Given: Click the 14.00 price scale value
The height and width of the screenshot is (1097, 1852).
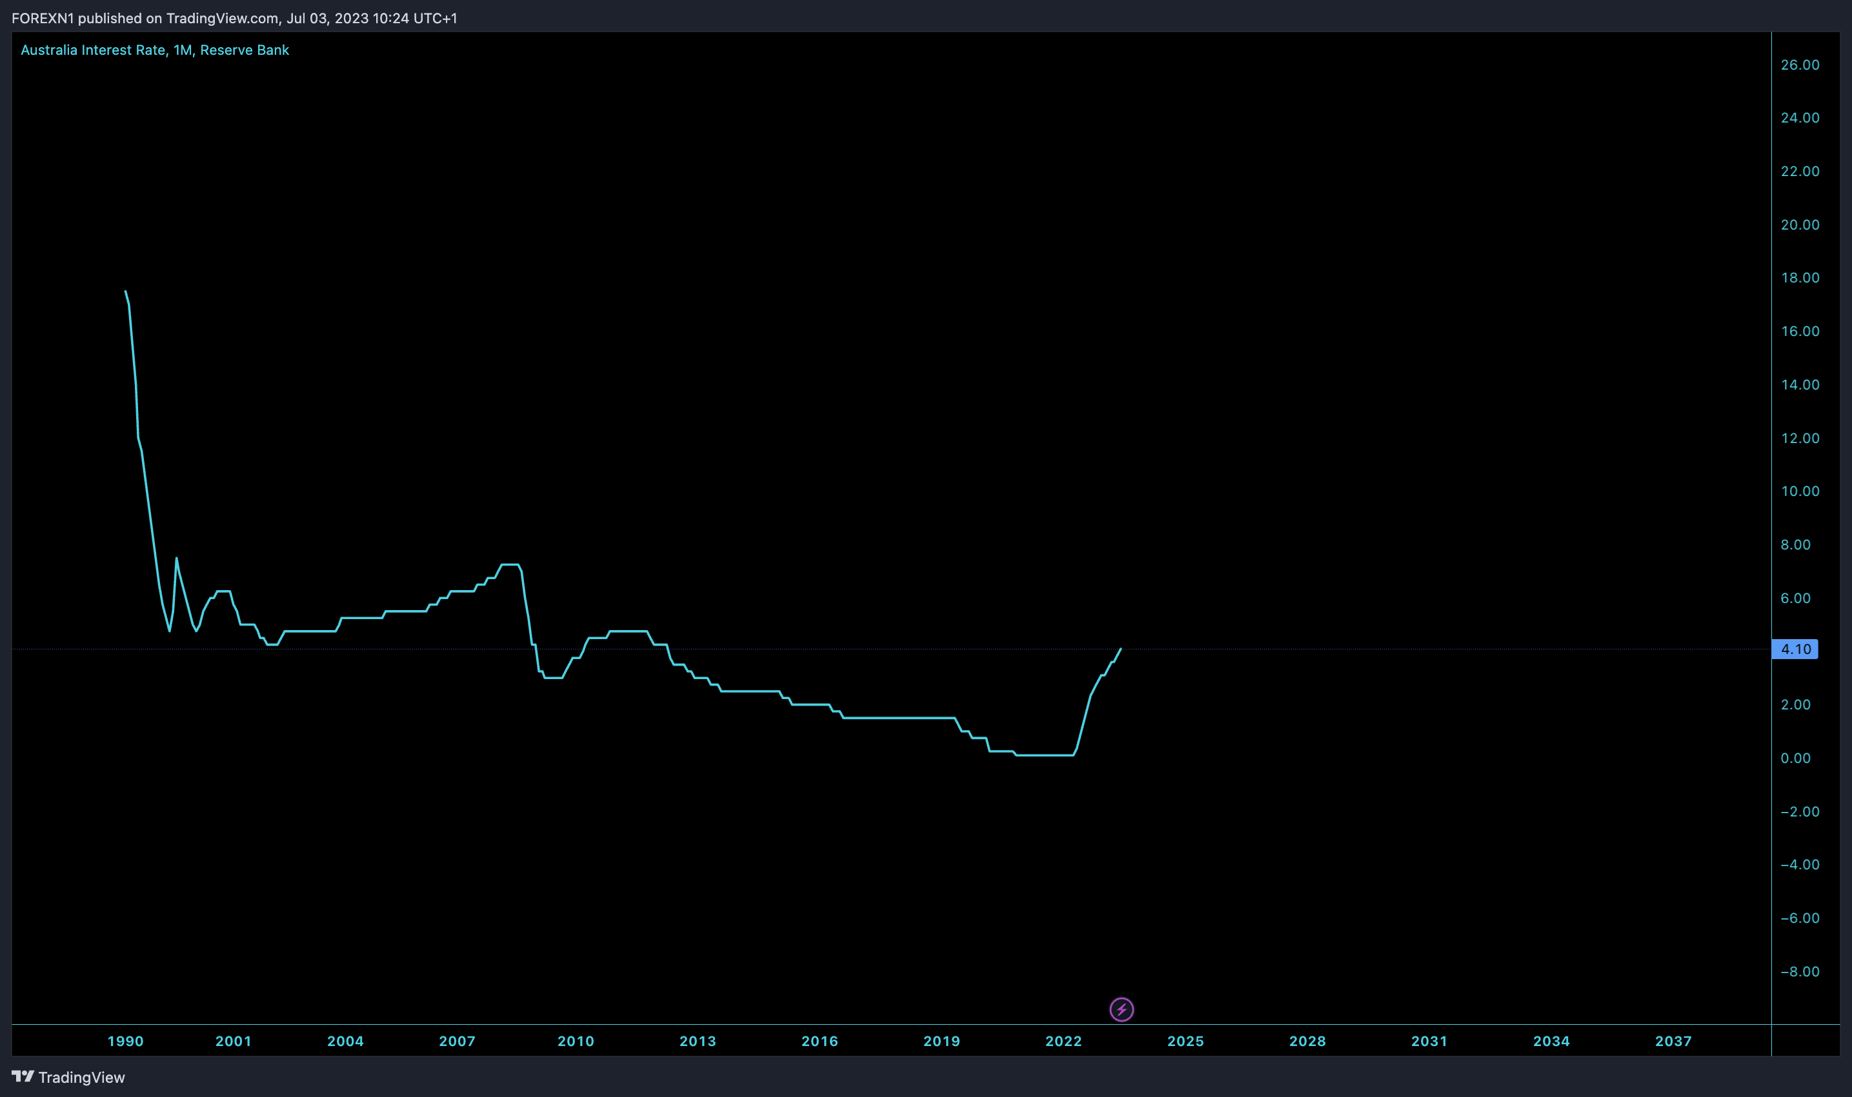Looking at the screenshot, I should [x=1800, y=384].
